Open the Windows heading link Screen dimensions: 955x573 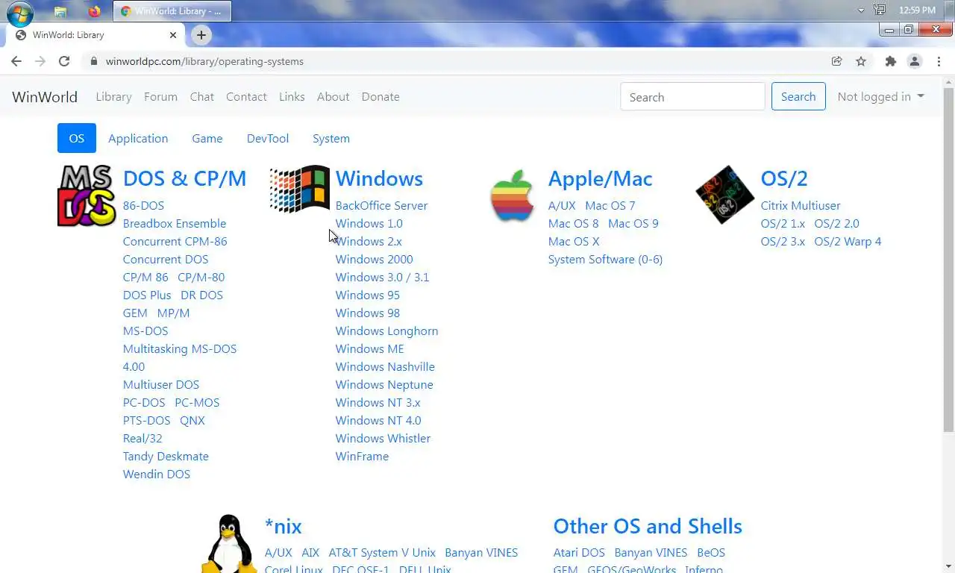379,178
